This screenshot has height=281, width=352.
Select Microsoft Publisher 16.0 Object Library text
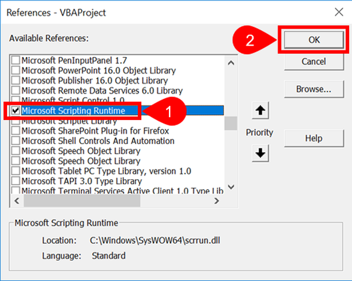point(94,80)
